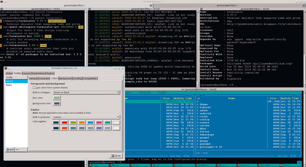The width and height of the screenshot is (306, 167).
Task: Open the Options menu in the mc menu bar
Action: click(145, 92)
